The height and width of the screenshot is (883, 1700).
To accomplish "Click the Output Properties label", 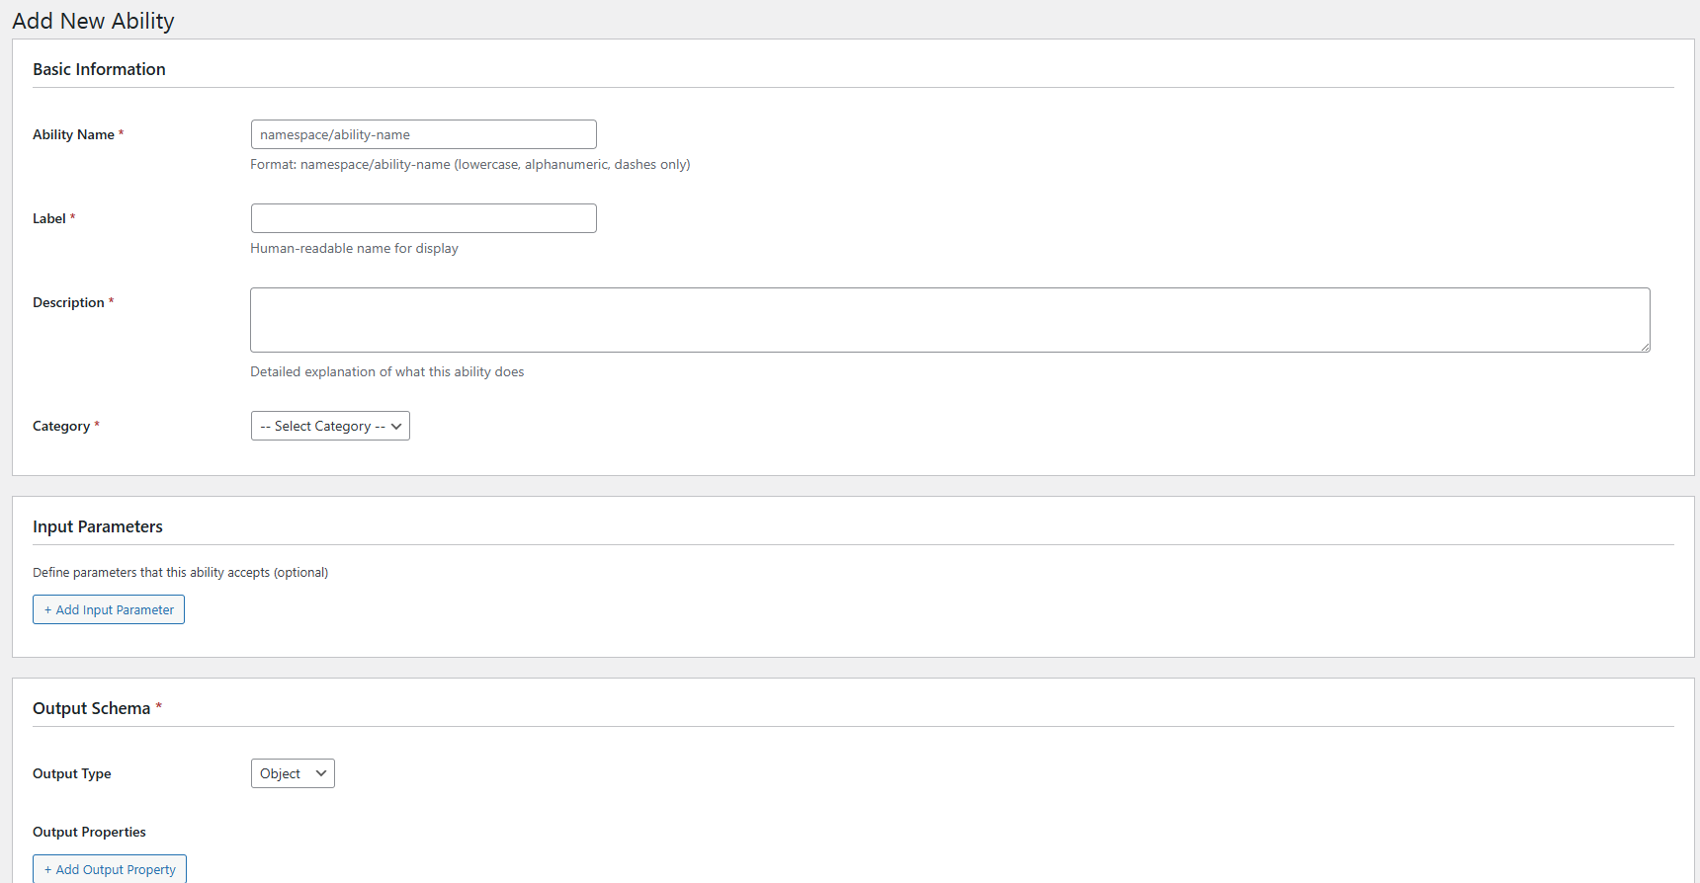I will (89, 832).
